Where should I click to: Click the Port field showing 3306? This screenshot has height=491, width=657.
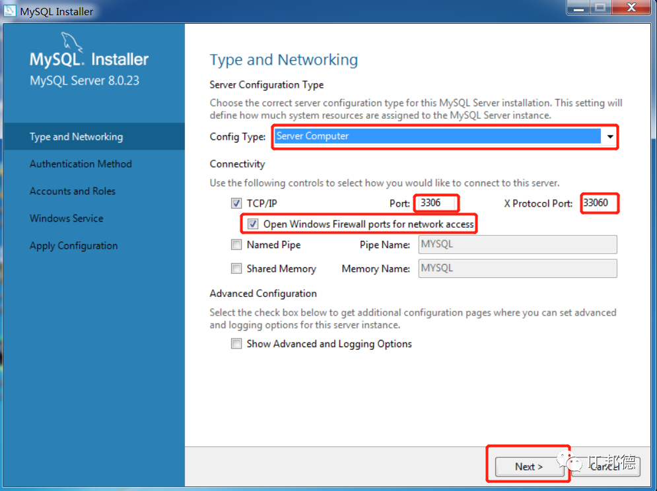tap(436, 203)
